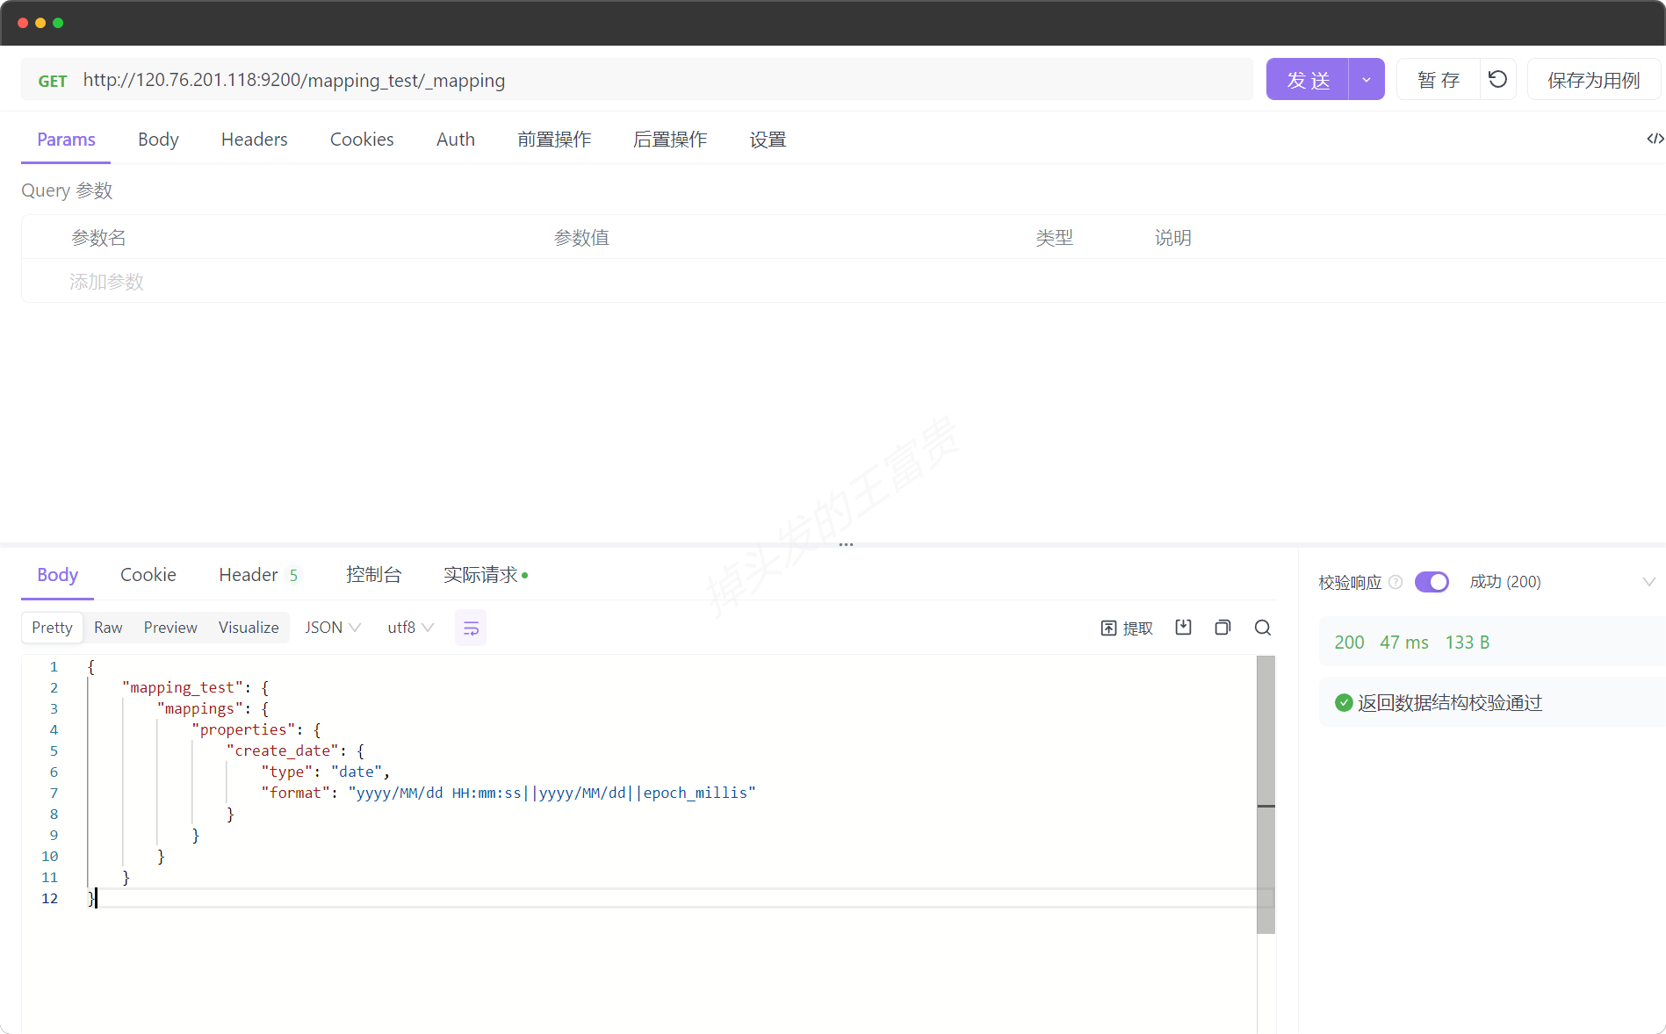Switch to the response Cookie tab
The image size is (1666, 1034).
pyautogui.click(x=148, y=575)
